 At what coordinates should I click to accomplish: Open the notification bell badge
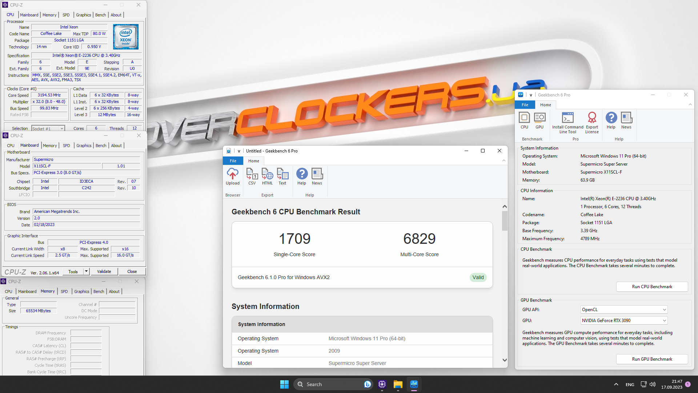(x=688, y=384)
